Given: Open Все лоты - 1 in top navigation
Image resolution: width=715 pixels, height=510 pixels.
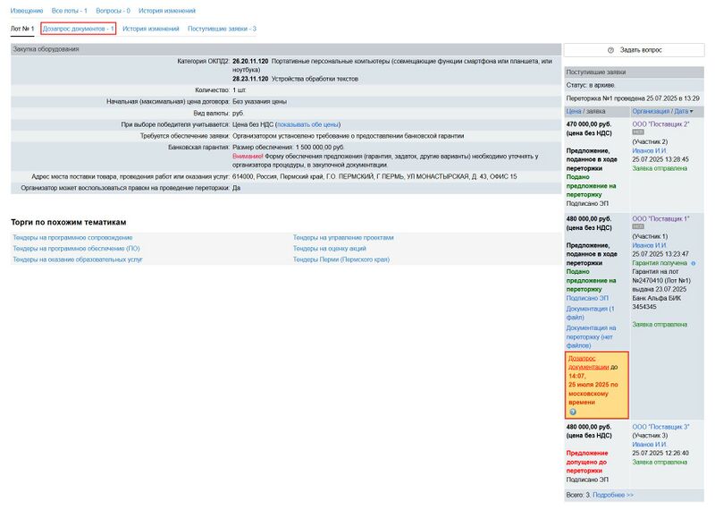Looking at the screenshot, I should tap(70, 11).
